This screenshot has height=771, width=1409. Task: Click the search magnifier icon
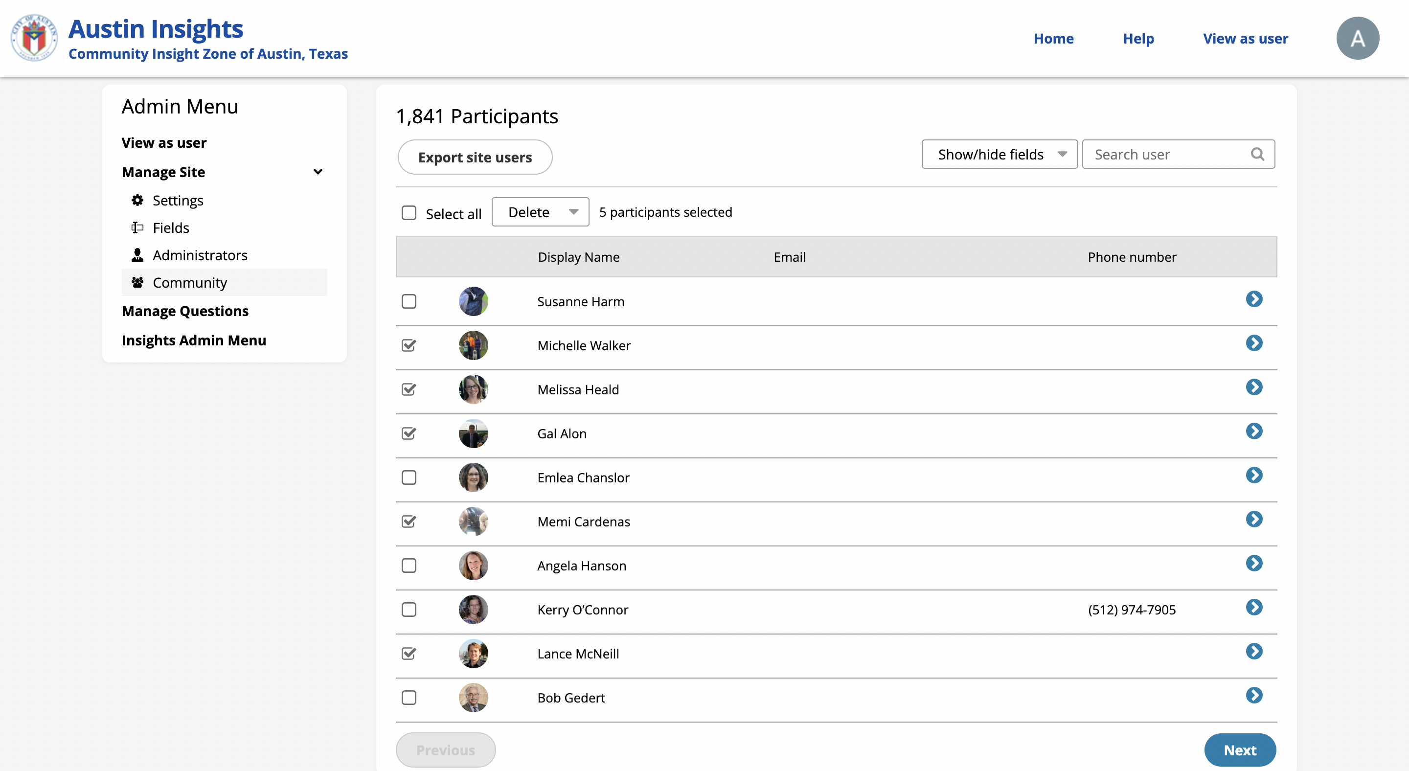(1257, 154)
